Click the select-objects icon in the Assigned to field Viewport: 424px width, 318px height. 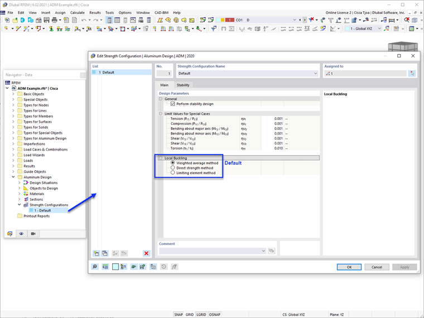click(412, 73)
